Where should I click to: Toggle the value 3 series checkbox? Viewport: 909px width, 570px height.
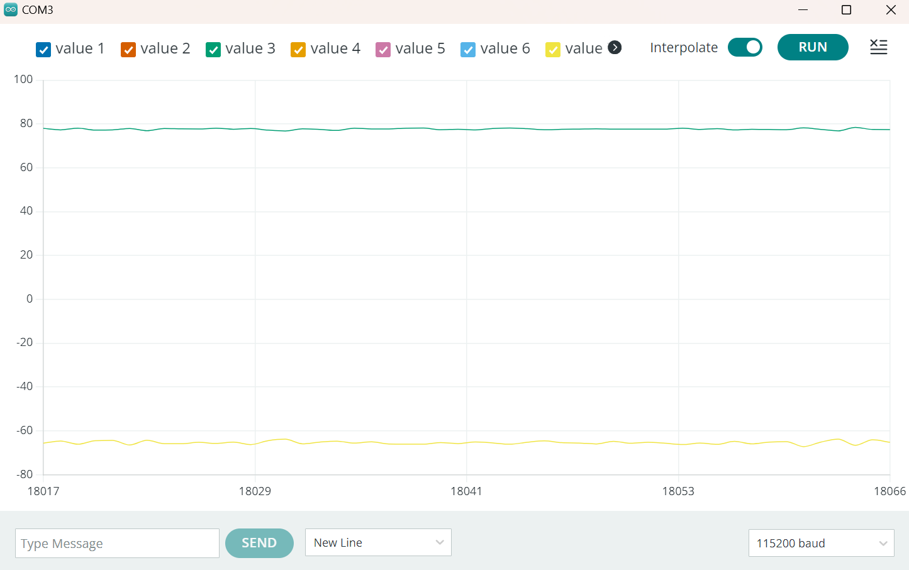tap(213, 50)
